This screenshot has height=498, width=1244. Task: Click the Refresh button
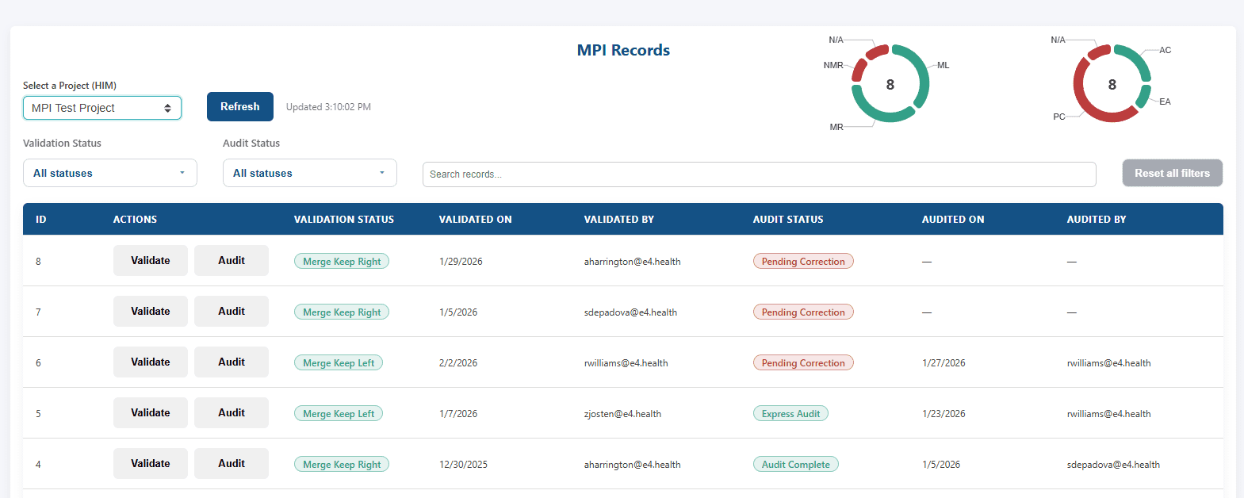point(240,107)
